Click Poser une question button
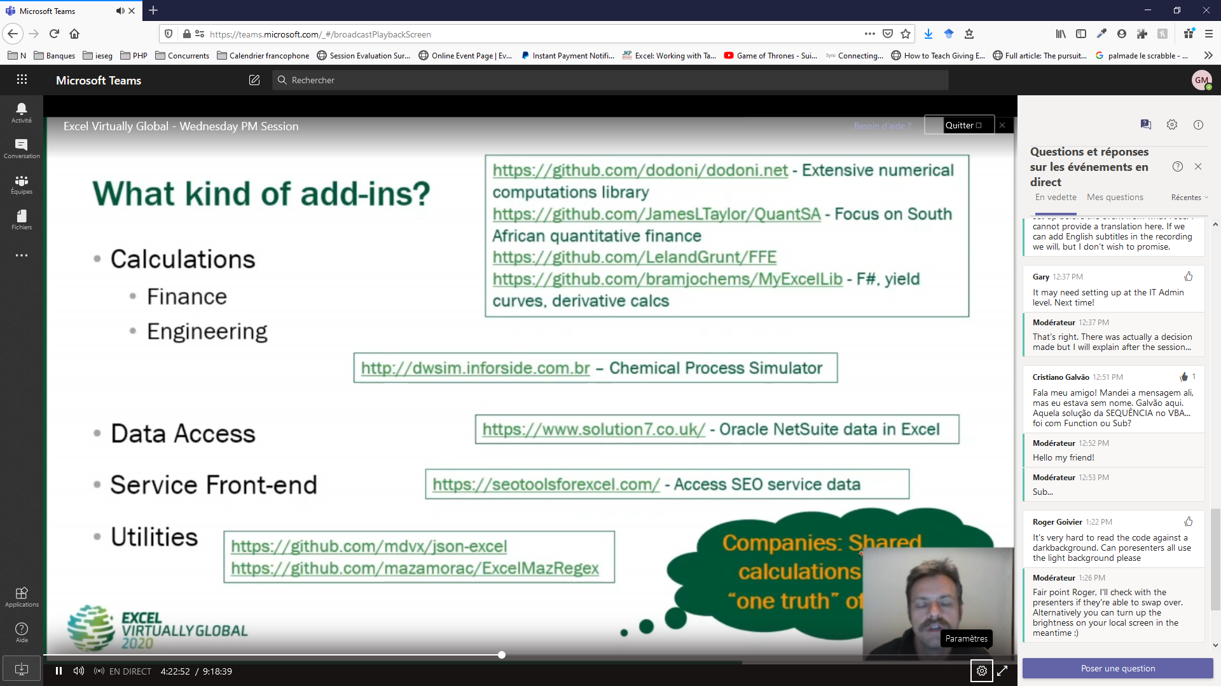This screenshot has width=1221, height=686. point(1117,668)
